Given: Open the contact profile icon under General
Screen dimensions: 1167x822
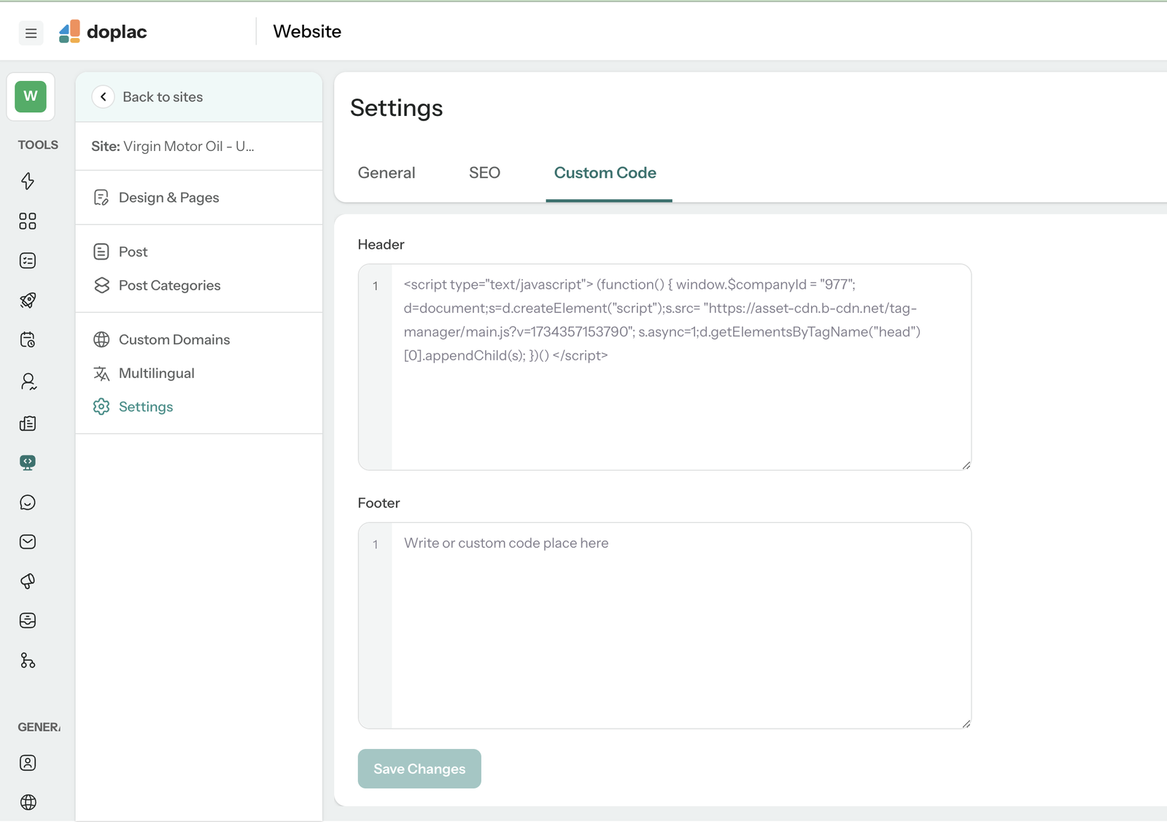Looking at the screenshot, I should coord(28,763).
